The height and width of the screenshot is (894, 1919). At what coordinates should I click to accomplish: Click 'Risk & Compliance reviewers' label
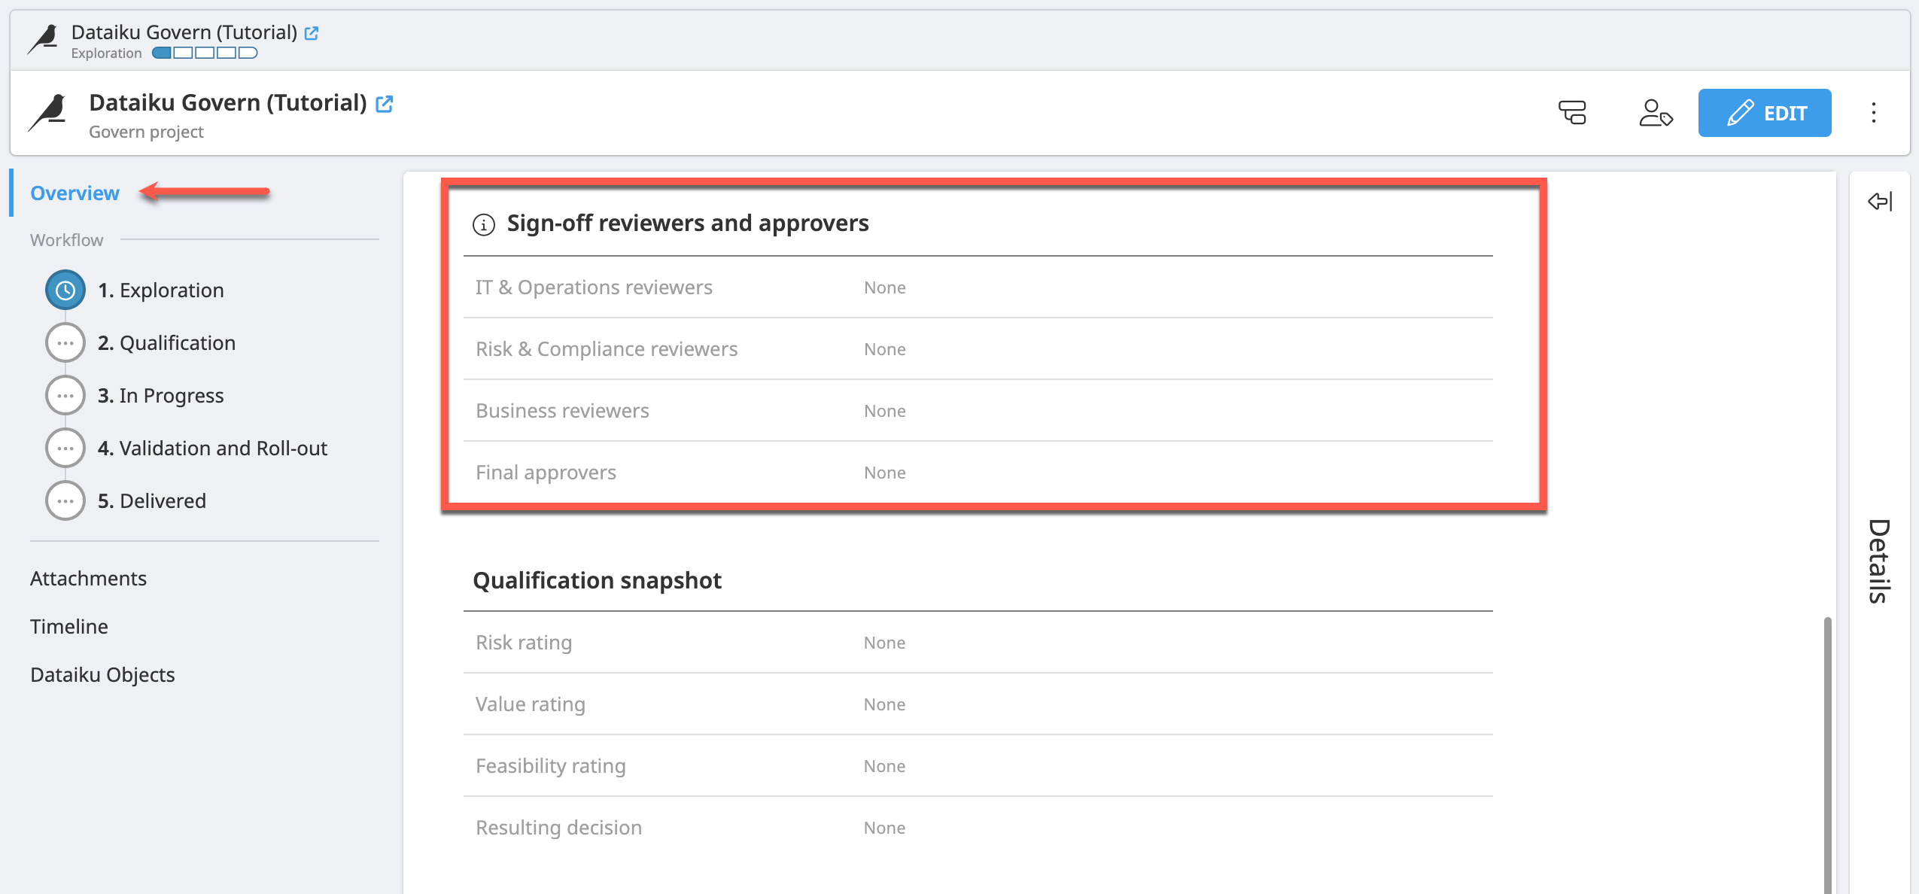click(607, 349)
